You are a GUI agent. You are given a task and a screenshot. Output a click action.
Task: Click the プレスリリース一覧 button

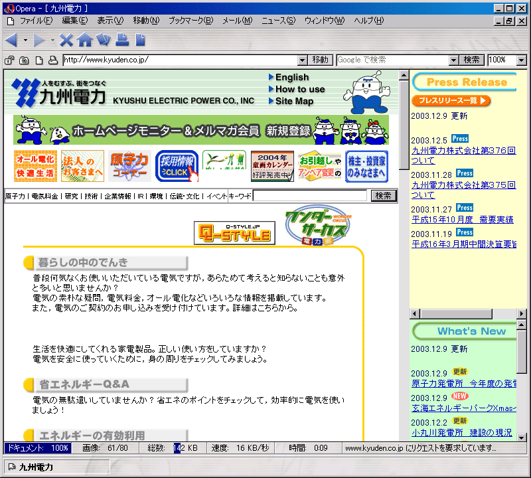click(451, 101)
